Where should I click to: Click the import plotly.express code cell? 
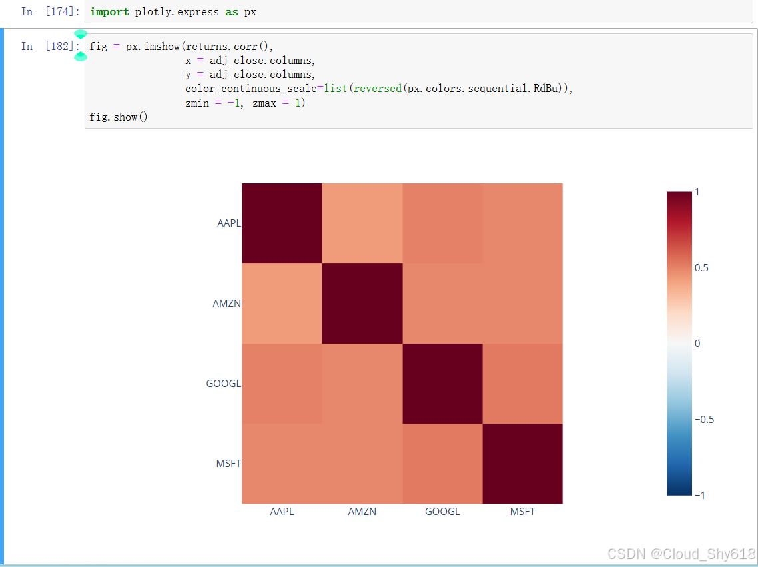419,11
